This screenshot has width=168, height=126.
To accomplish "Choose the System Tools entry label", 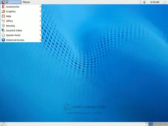I will [13, 35].
